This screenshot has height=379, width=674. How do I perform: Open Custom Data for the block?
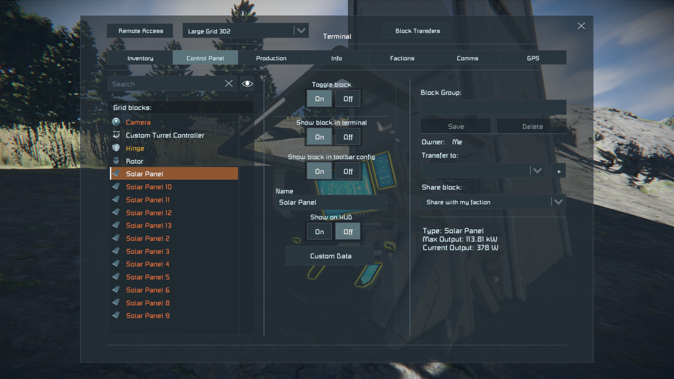[x=330, y=256]
